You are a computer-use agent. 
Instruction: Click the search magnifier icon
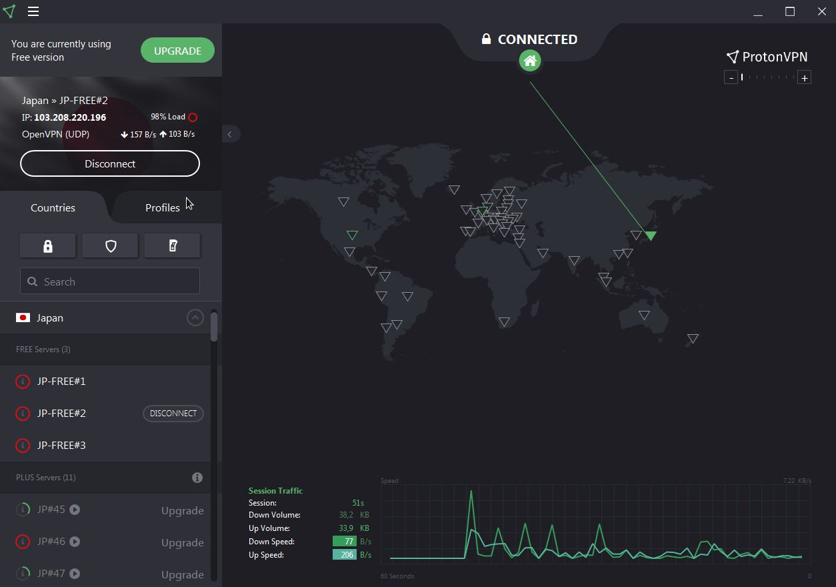point(32,281)
